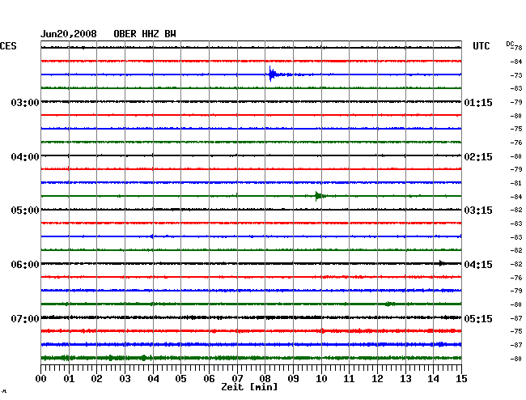Click the 02:15 UTC time label
This screenshot has width=526, height=400.
click(478, 157)
